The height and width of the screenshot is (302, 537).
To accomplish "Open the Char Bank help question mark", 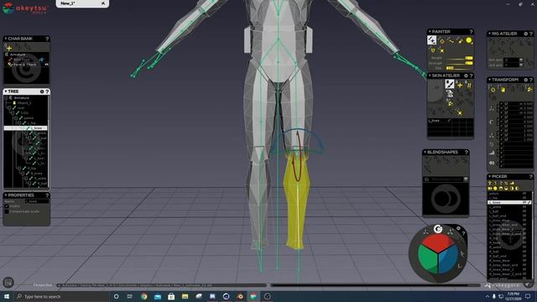I will pyautogui.click(x=47, y=39).
